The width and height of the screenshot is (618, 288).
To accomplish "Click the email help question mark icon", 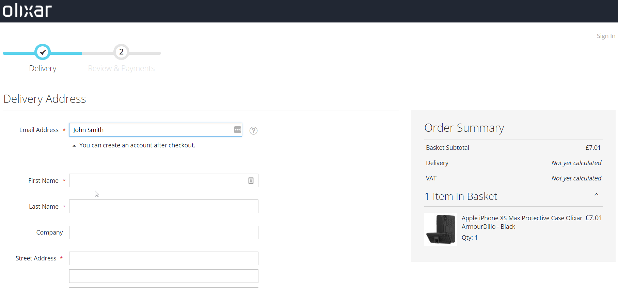I will tap(253, 131).
